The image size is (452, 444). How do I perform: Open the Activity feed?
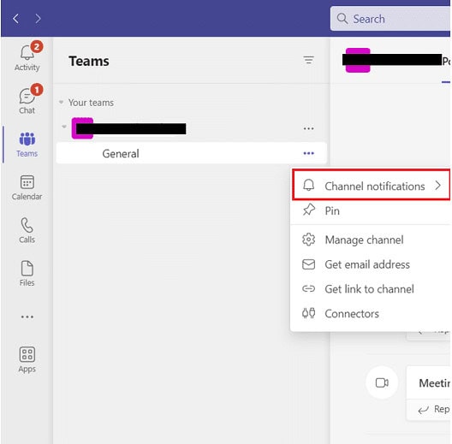(x=27, y=57)
